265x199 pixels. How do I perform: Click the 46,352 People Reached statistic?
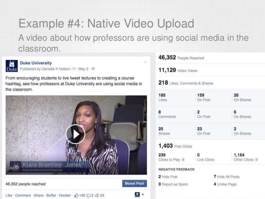181,58
